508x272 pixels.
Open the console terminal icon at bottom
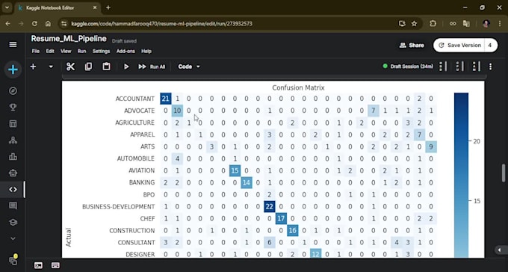[x=38, y=265]
